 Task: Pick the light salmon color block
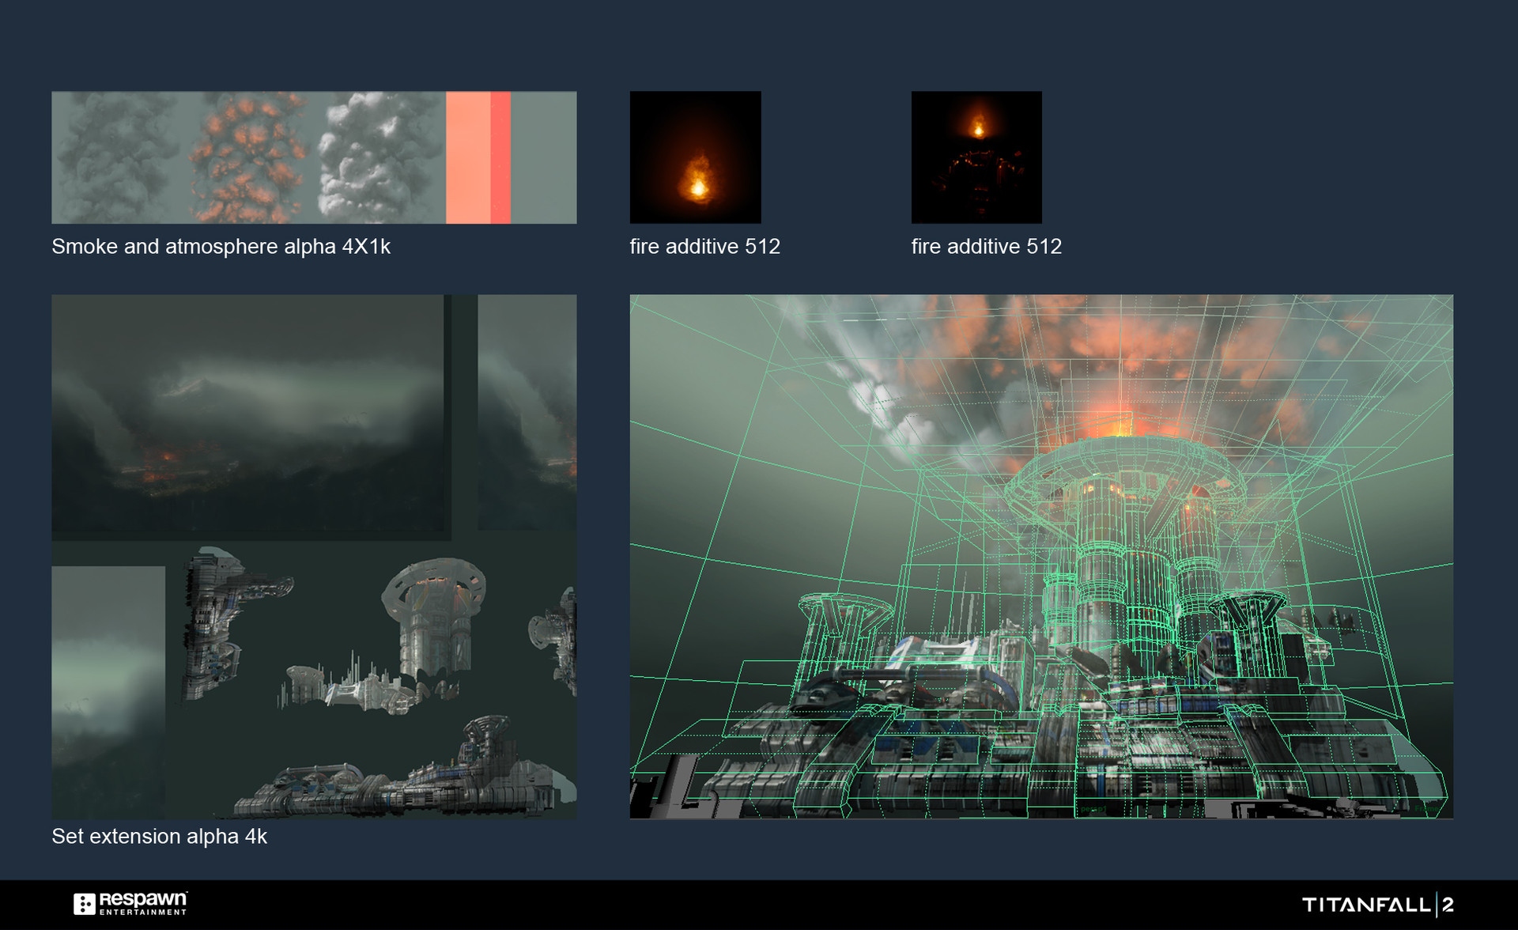click(468, 157)
